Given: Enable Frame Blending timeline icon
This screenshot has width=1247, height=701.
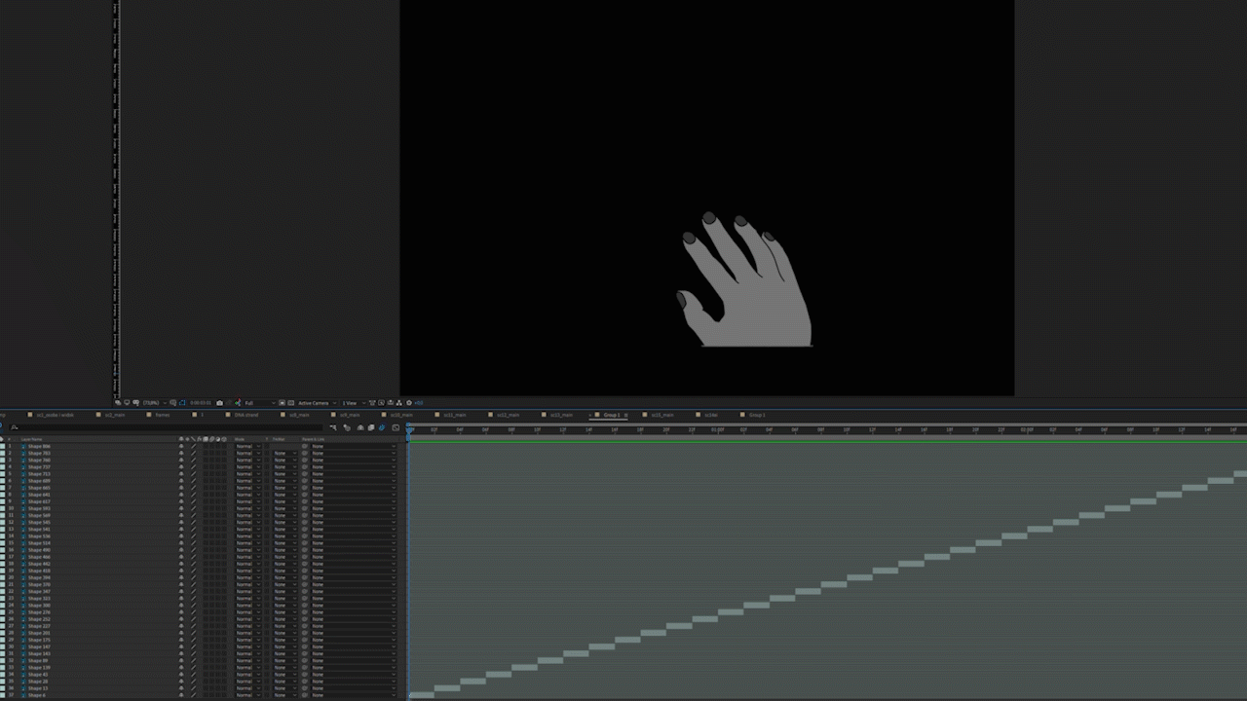Looking at the screenshot, I should pos(370,427).
